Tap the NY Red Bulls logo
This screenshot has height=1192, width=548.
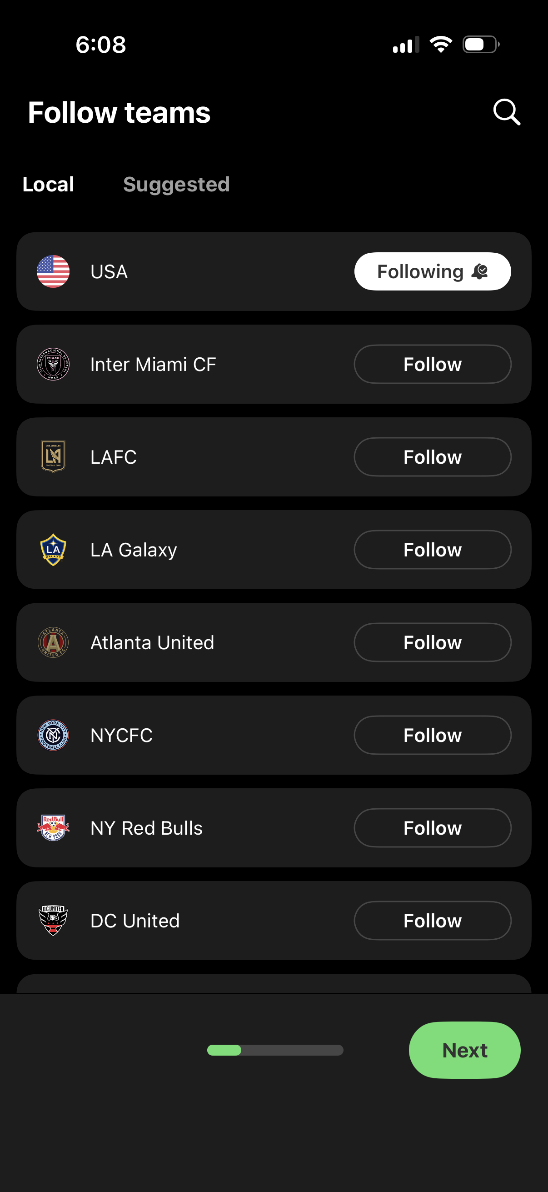pyautogui.click(x=53, y=828)
